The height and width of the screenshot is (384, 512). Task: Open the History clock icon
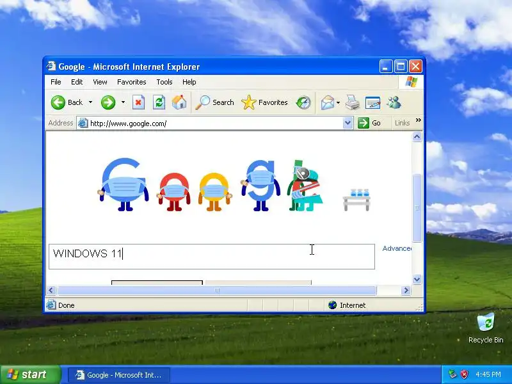(303, 102)
